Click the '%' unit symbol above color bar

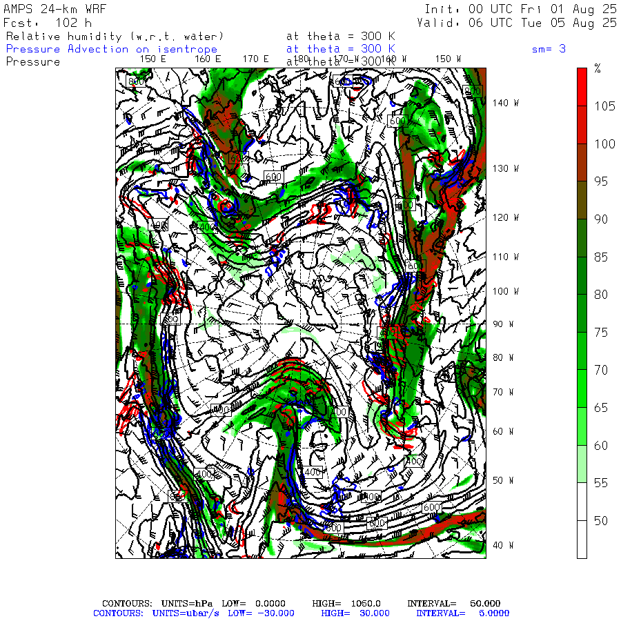tap(598, 68)
